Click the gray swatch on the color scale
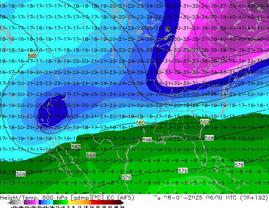269x208 pixels. 14,202
